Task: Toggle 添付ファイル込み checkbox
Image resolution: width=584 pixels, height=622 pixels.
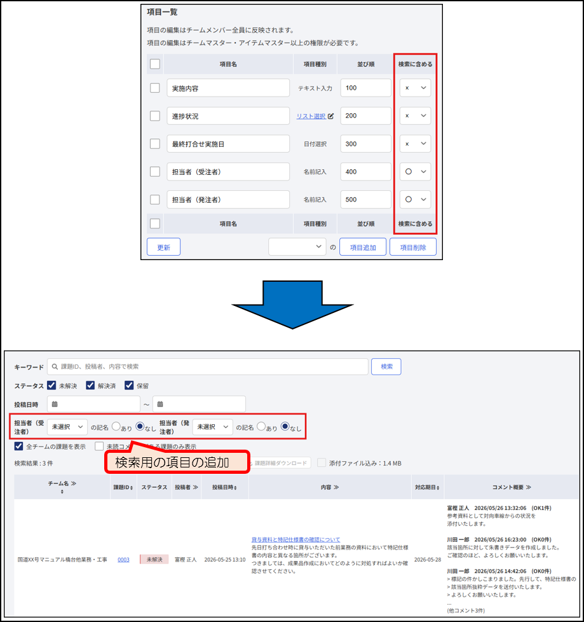Action: (x=322, y=462)
